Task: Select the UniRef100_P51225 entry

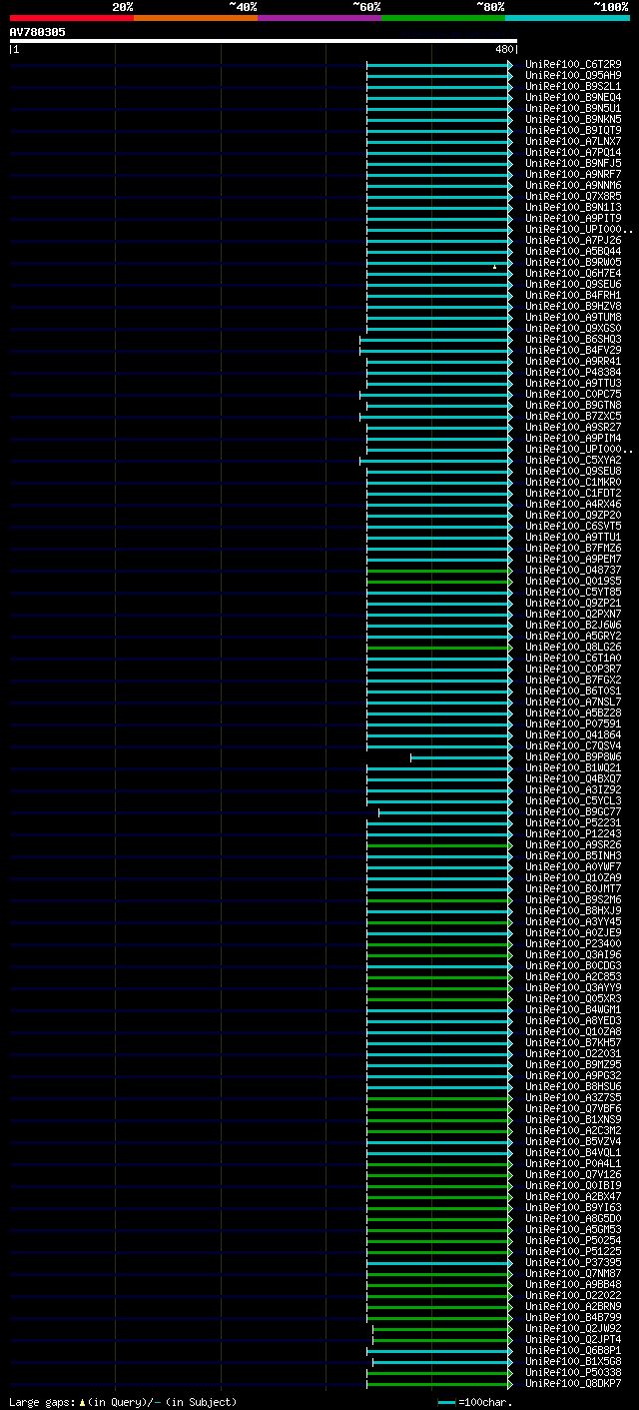Action: (x=573, y=1251)
